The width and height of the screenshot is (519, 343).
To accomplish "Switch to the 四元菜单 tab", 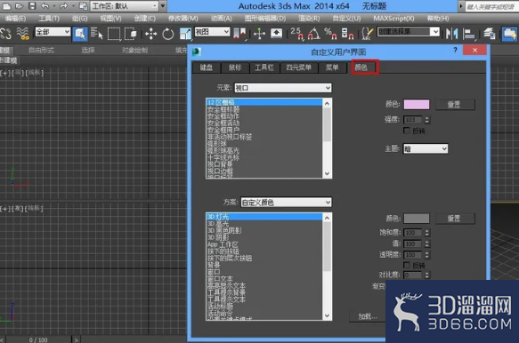I will (298, 68).
